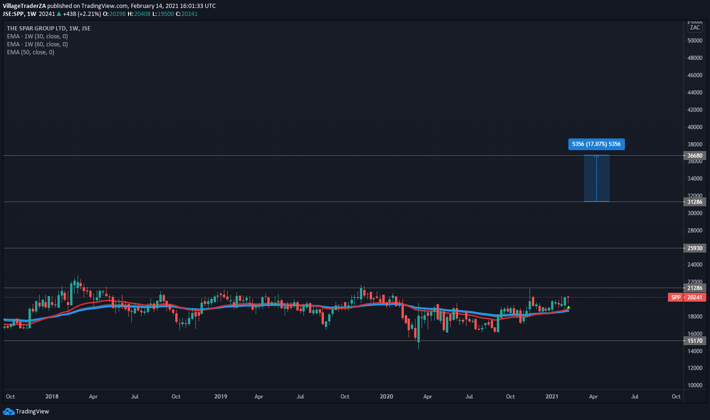
Task: Click the JSE:SPP symbol in header
Action: (13, 14)
